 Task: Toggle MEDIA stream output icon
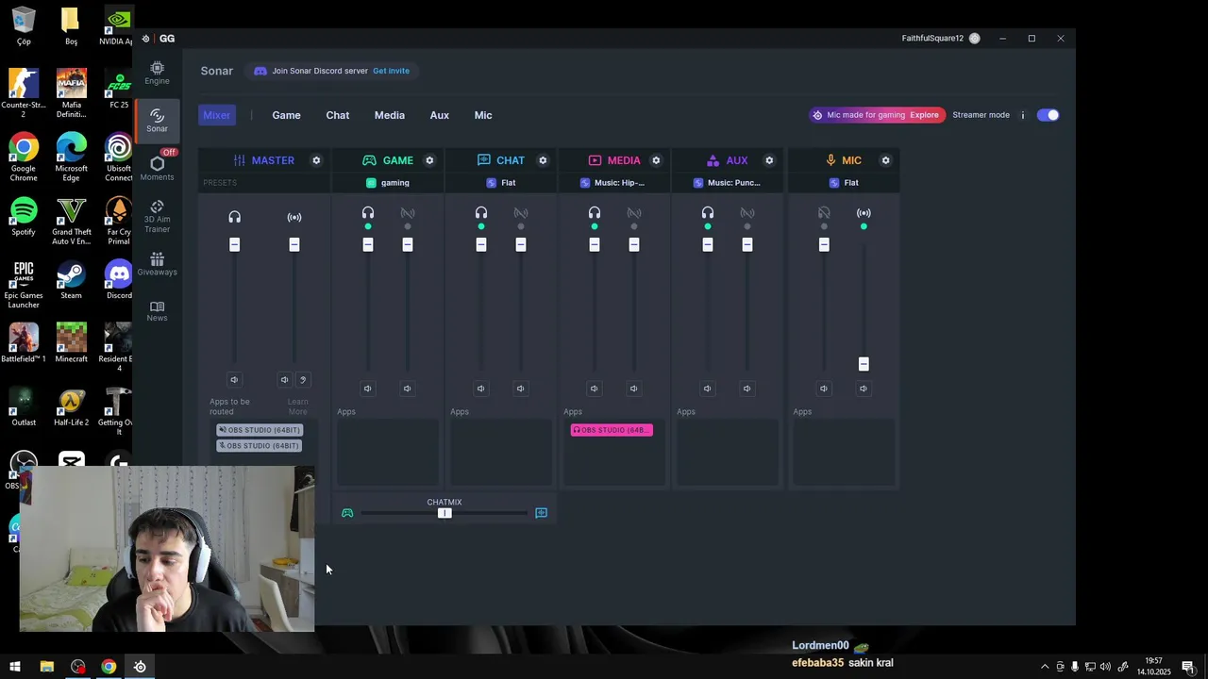(634, 213)
